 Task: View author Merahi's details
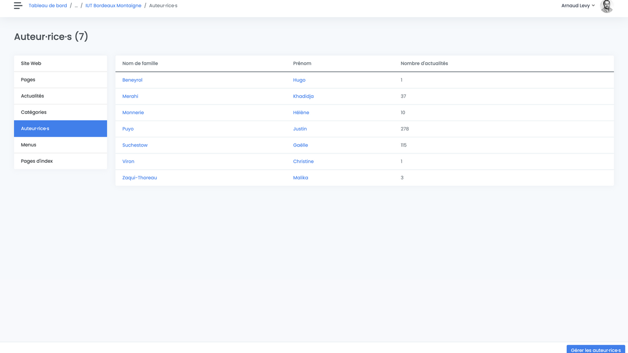[x=130, y=96]
